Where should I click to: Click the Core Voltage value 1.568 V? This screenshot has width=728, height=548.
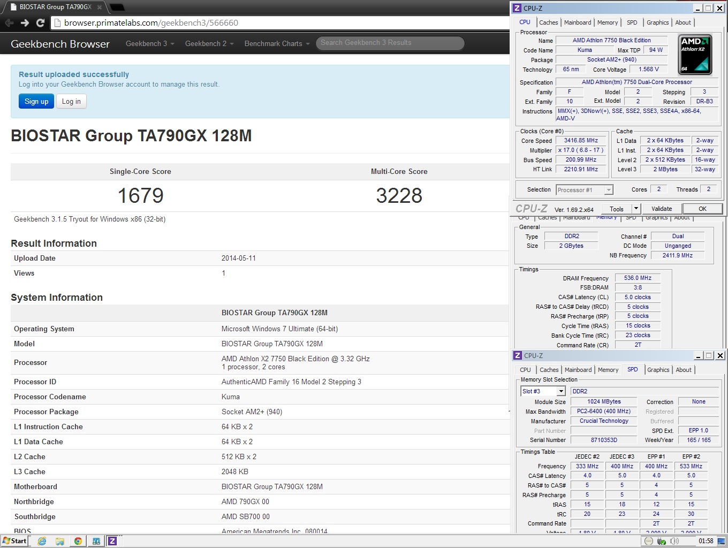tap(649, 69)
